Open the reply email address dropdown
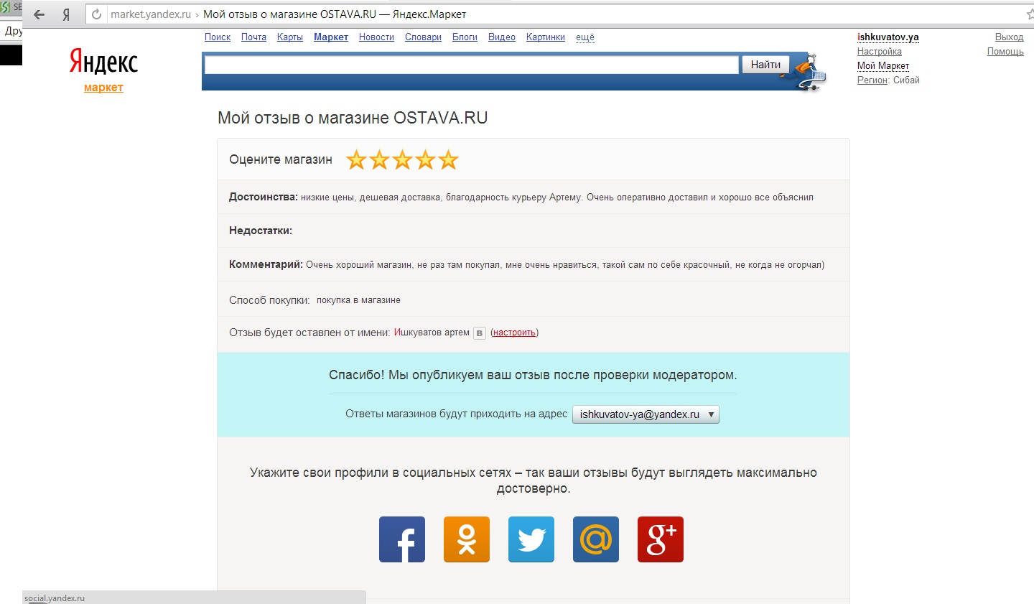This screenshot has width=1034, height=604. click(646, 414)
